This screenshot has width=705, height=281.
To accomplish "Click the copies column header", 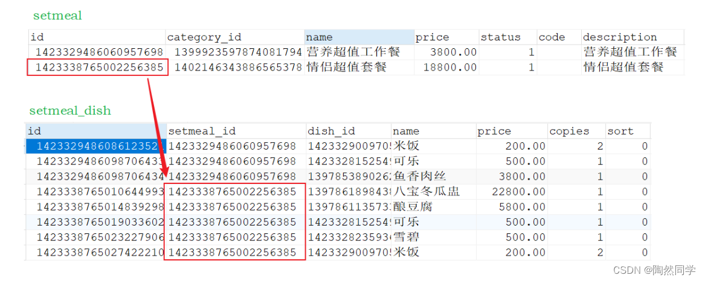I will point(576,131).
